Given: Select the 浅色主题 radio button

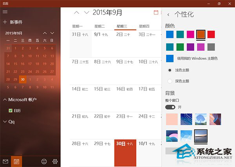Looking at the screenshot, I should pyautogui.click(x=170, y=70).
